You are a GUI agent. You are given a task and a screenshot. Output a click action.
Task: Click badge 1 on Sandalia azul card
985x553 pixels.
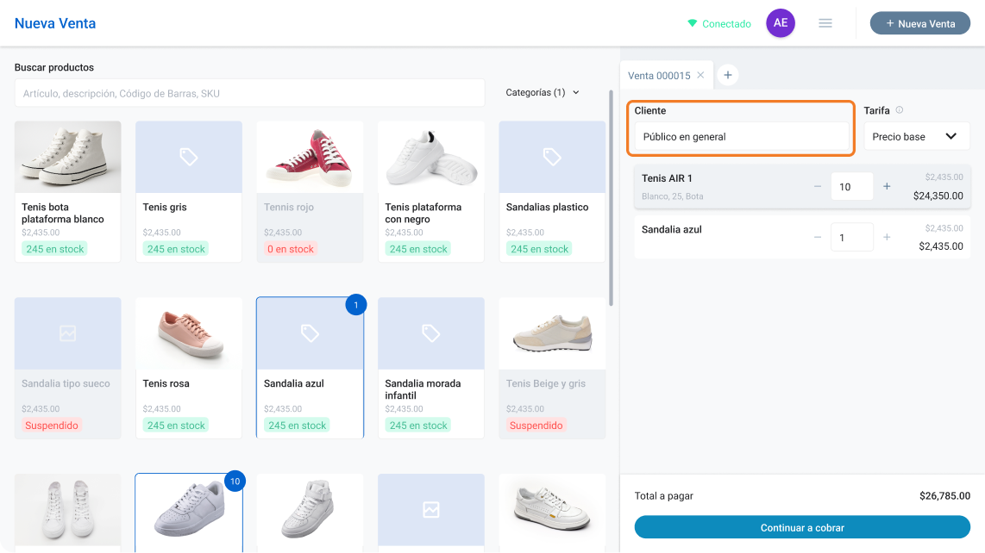[x=355, y=305]
